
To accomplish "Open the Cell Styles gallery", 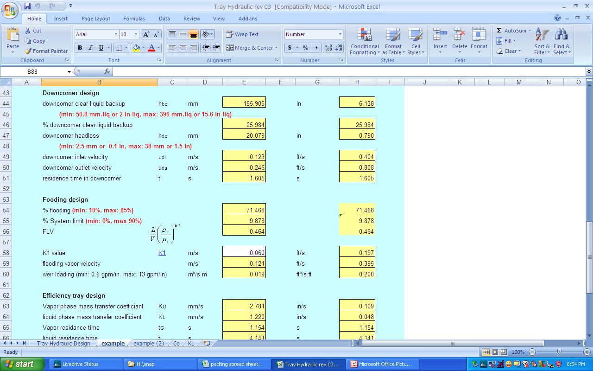I will click(416, 42).
